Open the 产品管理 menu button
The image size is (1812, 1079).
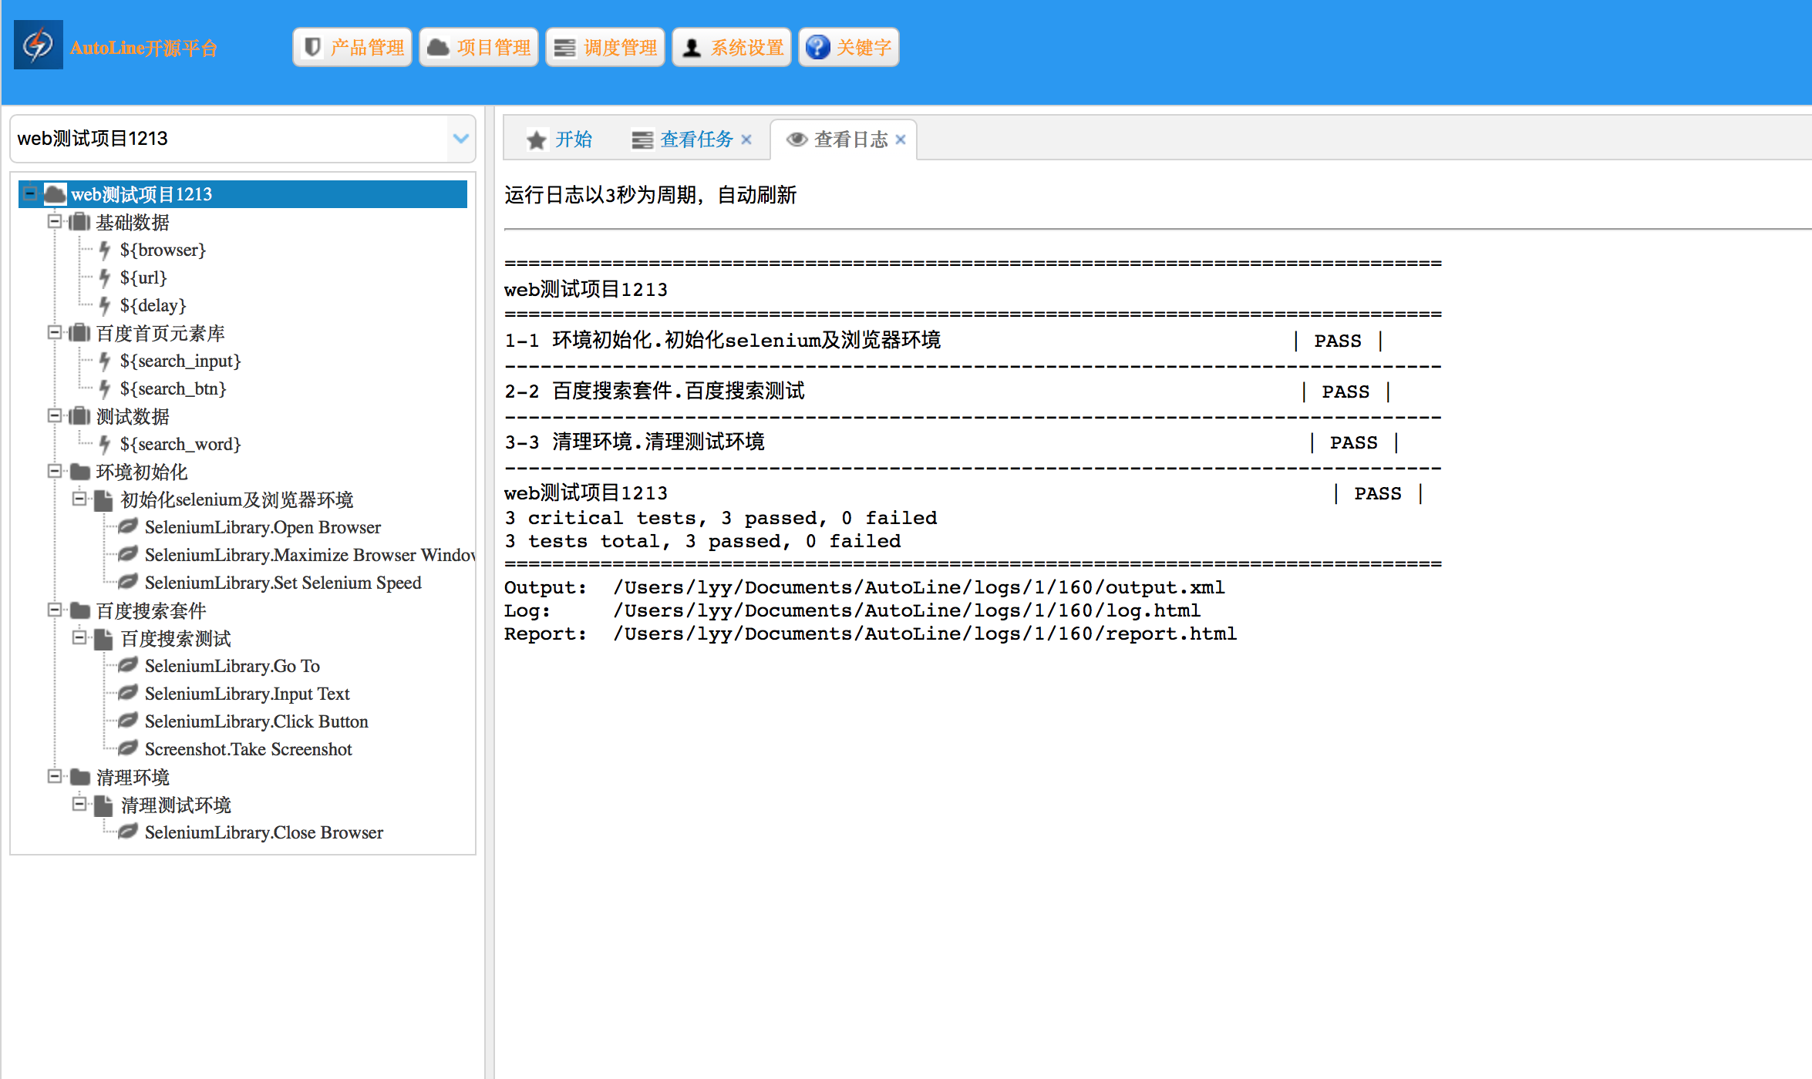coord(352,48)
